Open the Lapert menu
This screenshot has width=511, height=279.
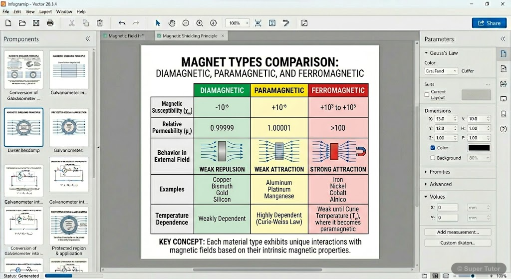45,11
